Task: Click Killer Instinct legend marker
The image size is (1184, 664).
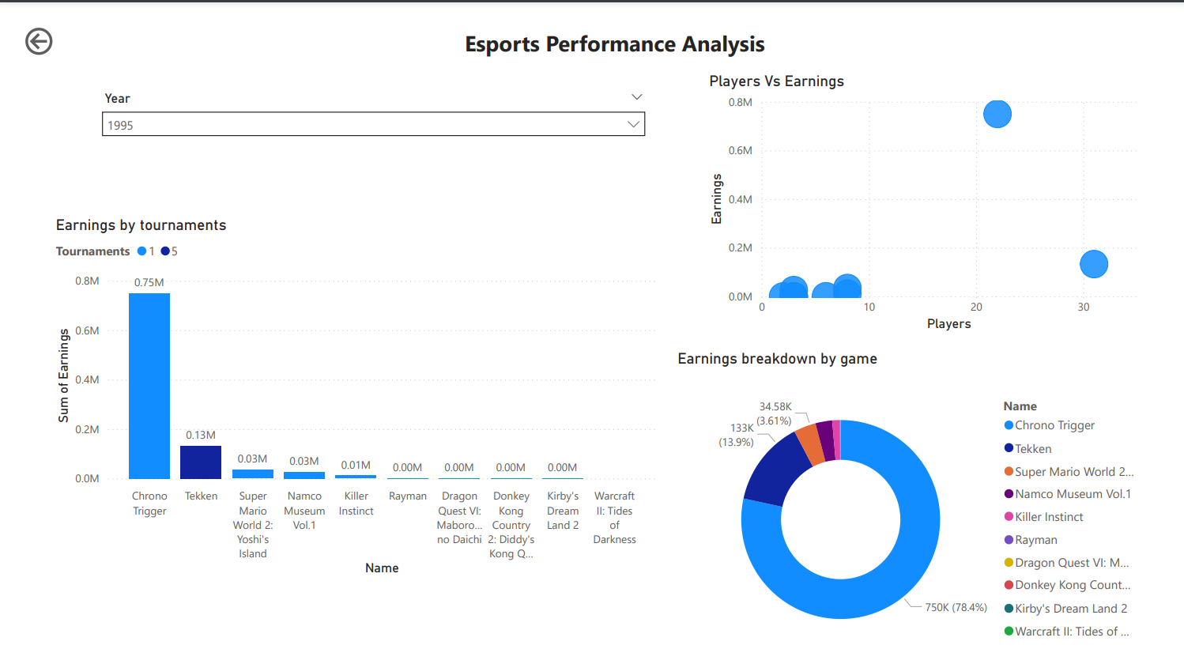Action: point(1009,517)
